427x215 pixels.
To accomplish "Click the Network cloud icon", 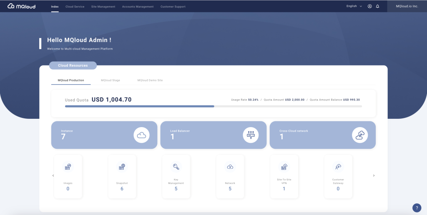I will tap(230, 167).
